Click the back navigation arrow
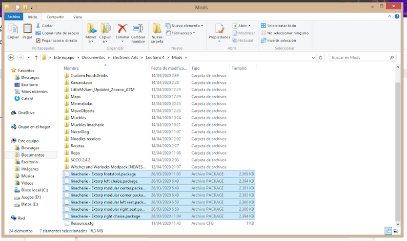407x241 pixels. [11, 57]
